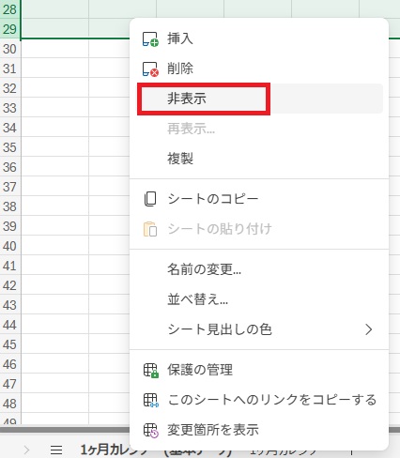Select row header 35
The image size is (400, 458).
tap(10, 147)
